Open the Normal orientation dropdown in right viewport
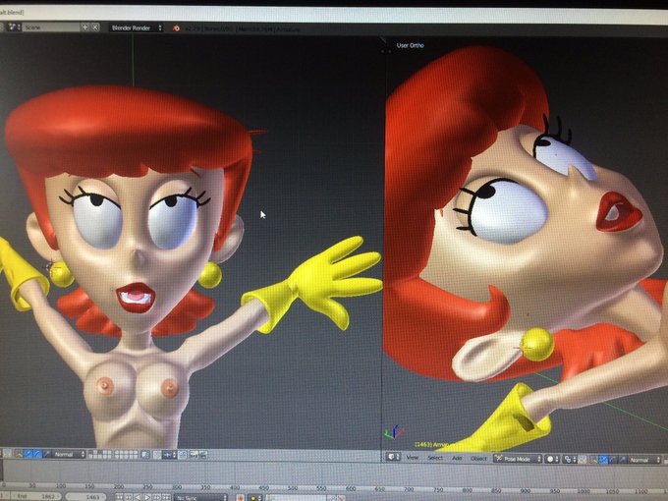The image size is (668, 501). point(644,460)
